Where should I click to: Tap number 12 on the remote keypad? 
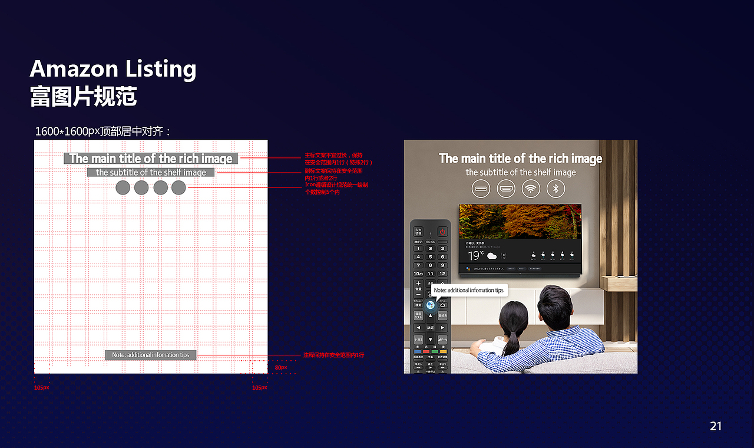coord(442,274)
